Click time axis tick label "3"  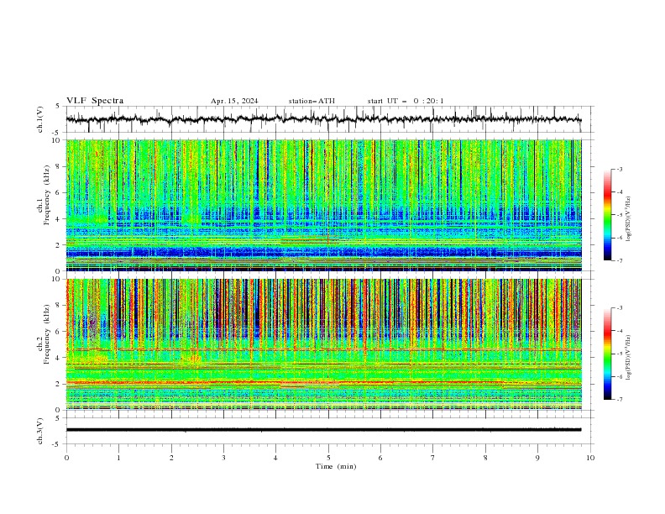(223, 458)
